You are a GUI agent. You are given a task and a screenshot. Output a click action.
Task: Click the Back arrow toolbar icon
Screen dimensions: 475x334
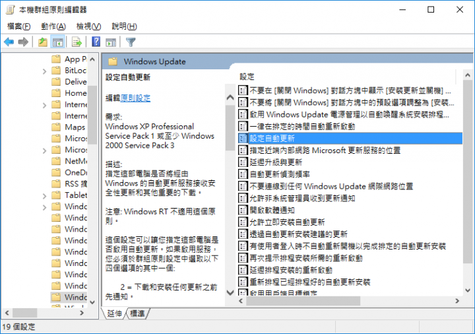pyautogui.click(x=9, y=42)
